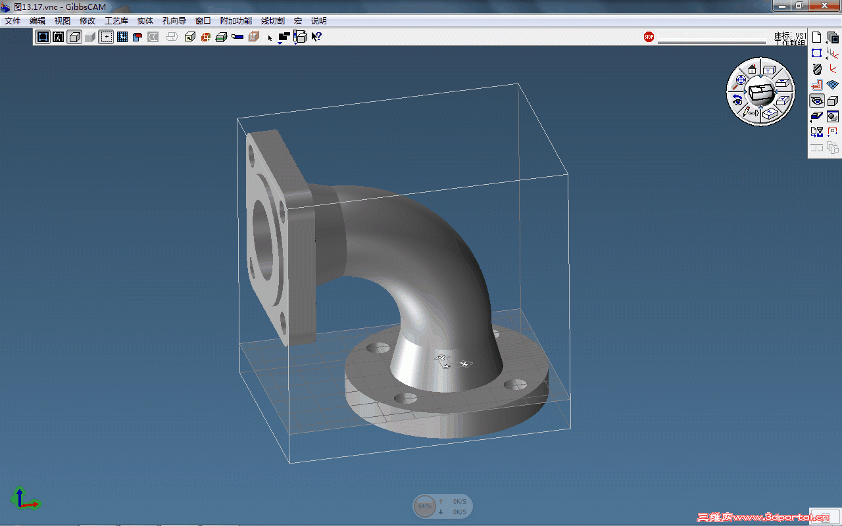This screenshot has height=526, width=842.
Task: Click the previous view eye on trackball
Action: (738, 101)
